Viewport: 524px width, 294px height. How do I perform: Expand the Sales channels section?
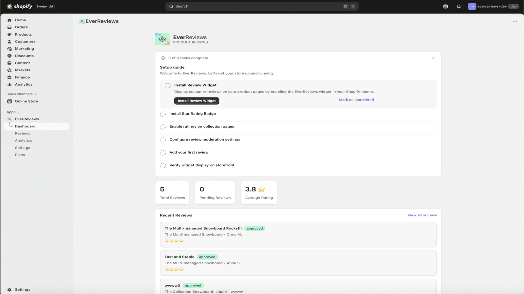[x=35, y=94]
